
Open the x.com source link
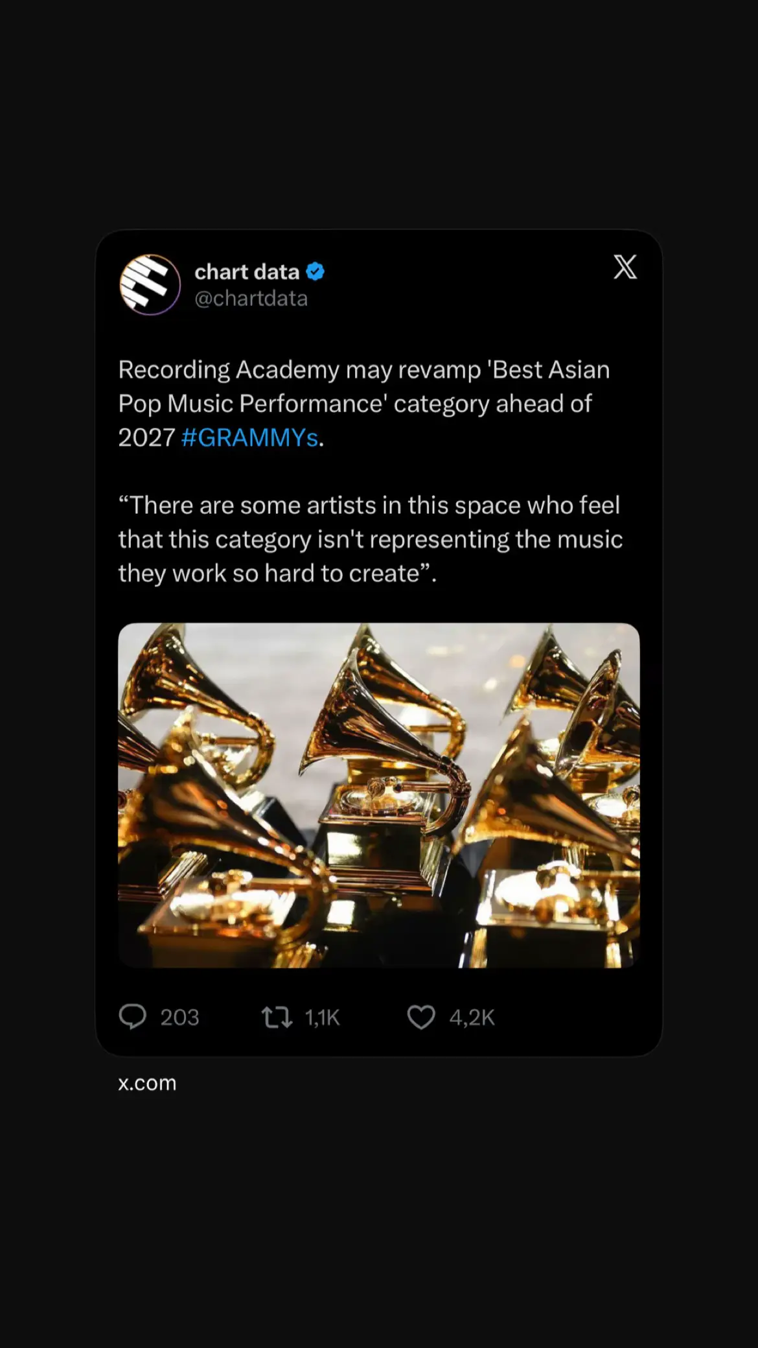[147, 1083]
